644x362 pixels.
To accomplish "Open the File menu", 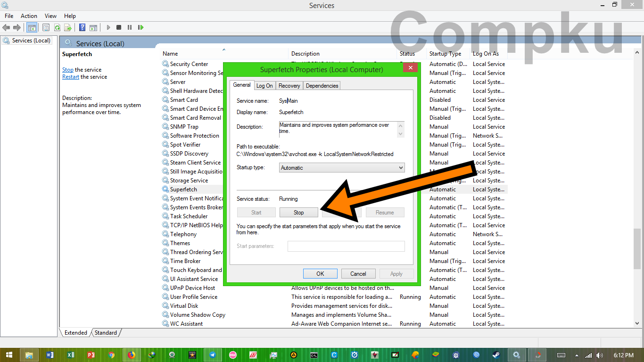I will [9, 16].
